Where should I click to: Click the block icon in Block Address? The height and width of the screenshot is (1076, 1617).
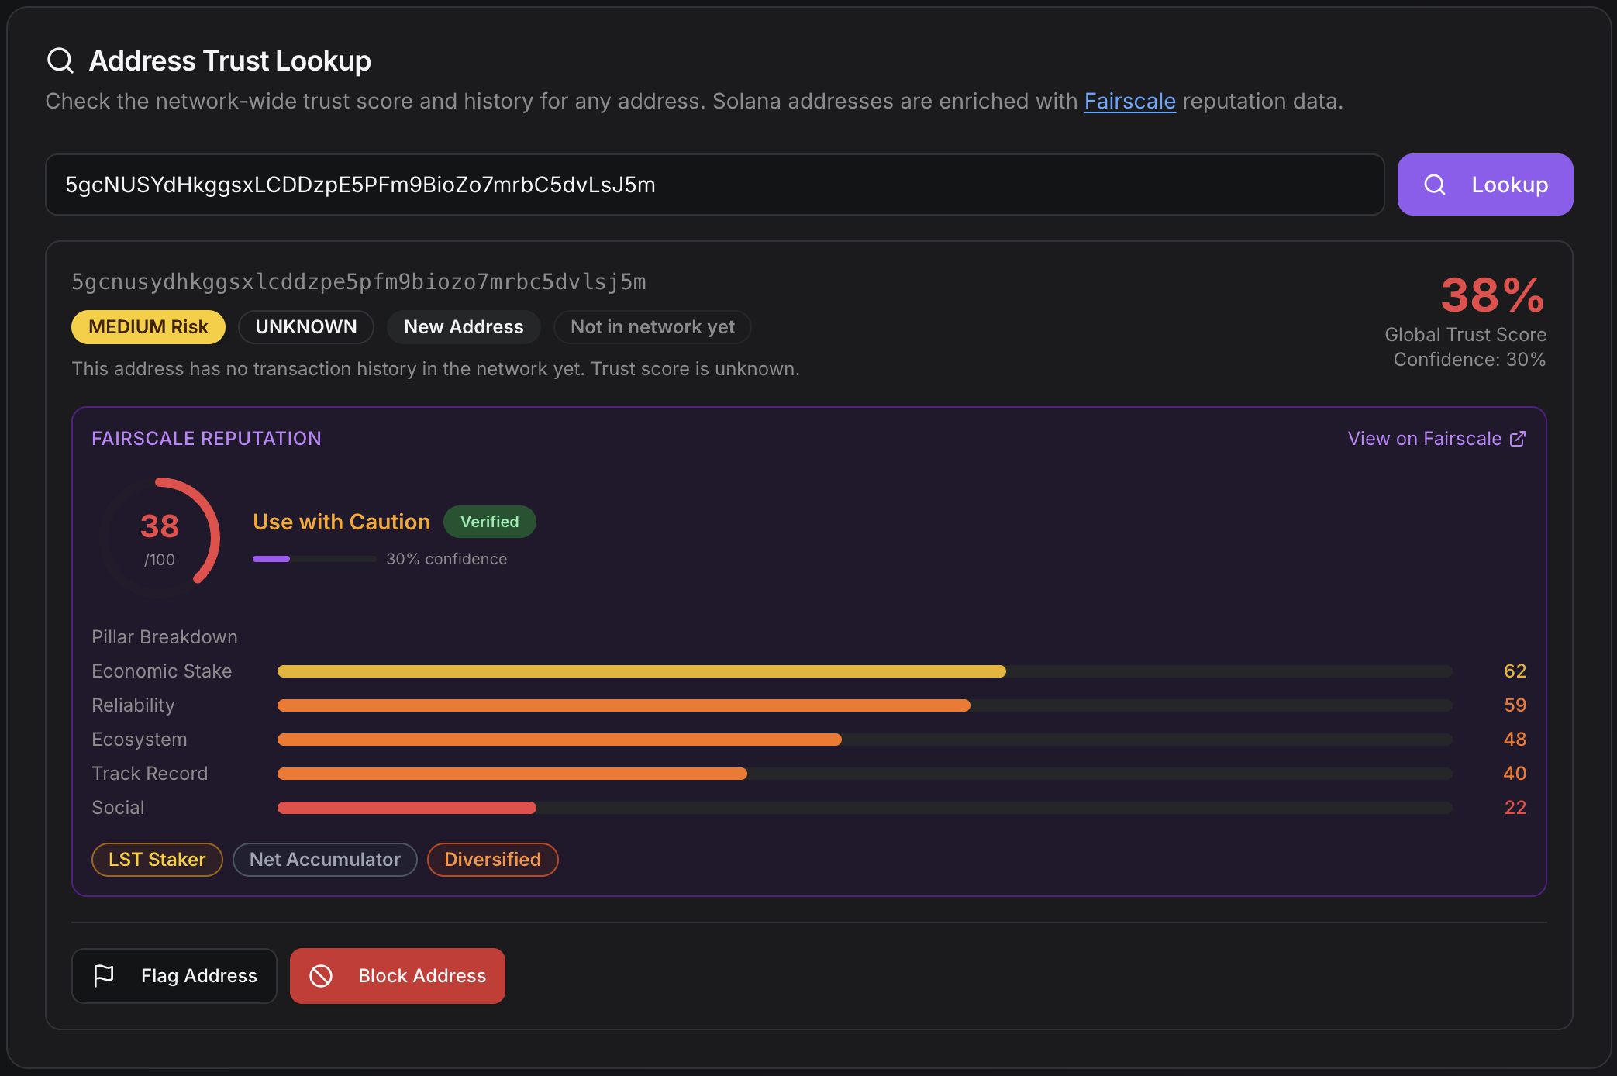321,975
